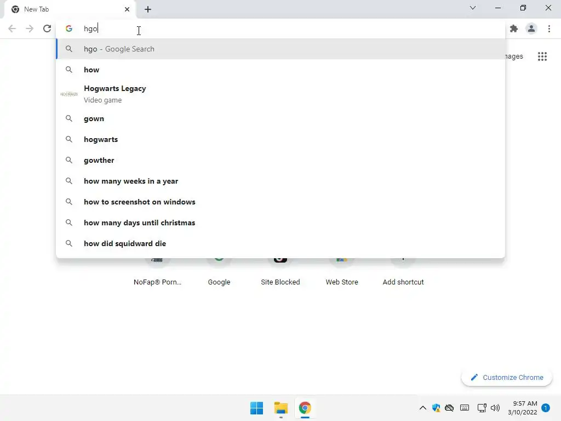Viewport: 561px width, 421px height.
Task: Open the notification count badge
Action: click(x=546, y=408)
